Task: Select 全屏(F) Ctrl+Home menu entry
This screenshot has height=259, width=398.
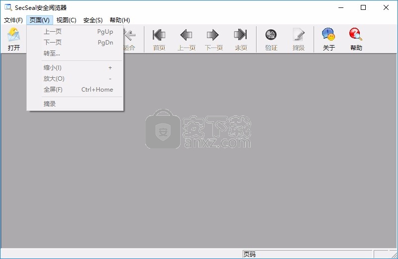Action: coord(75,90)
